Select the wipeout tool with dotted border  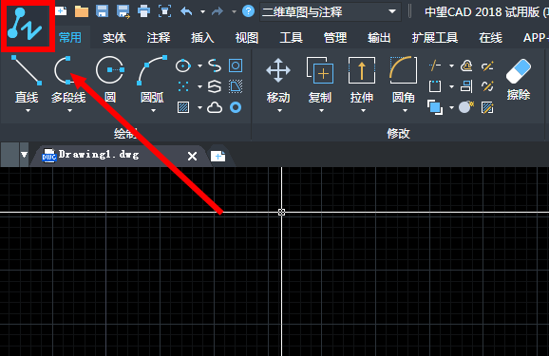click(236, 86)
